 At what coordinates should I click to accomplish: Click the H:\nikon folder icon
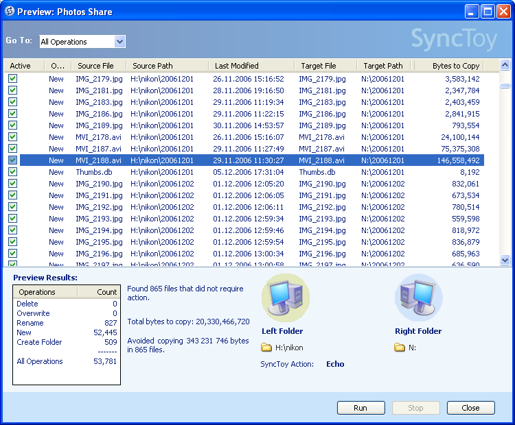(x=266, y=348)
